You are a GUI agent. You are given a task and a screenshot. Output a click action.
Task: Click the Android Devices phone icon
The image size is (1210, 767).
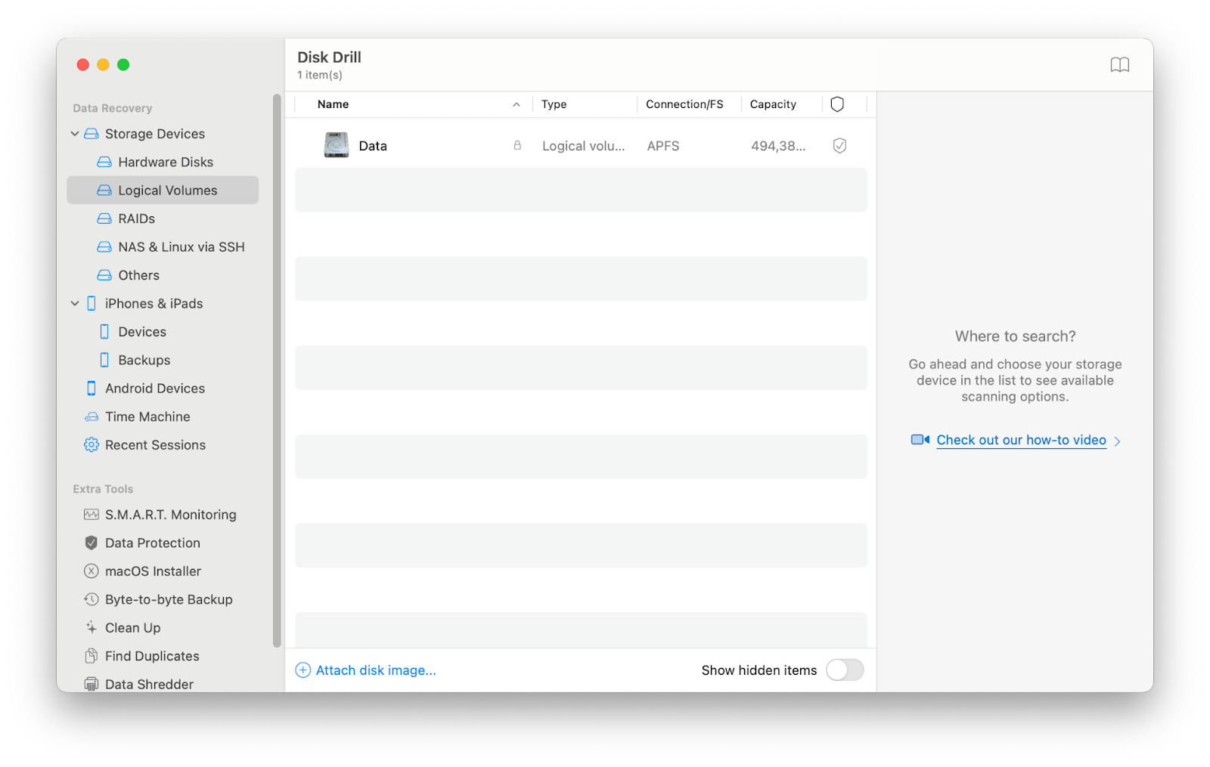pyautogui.click(x=92, y=388)
